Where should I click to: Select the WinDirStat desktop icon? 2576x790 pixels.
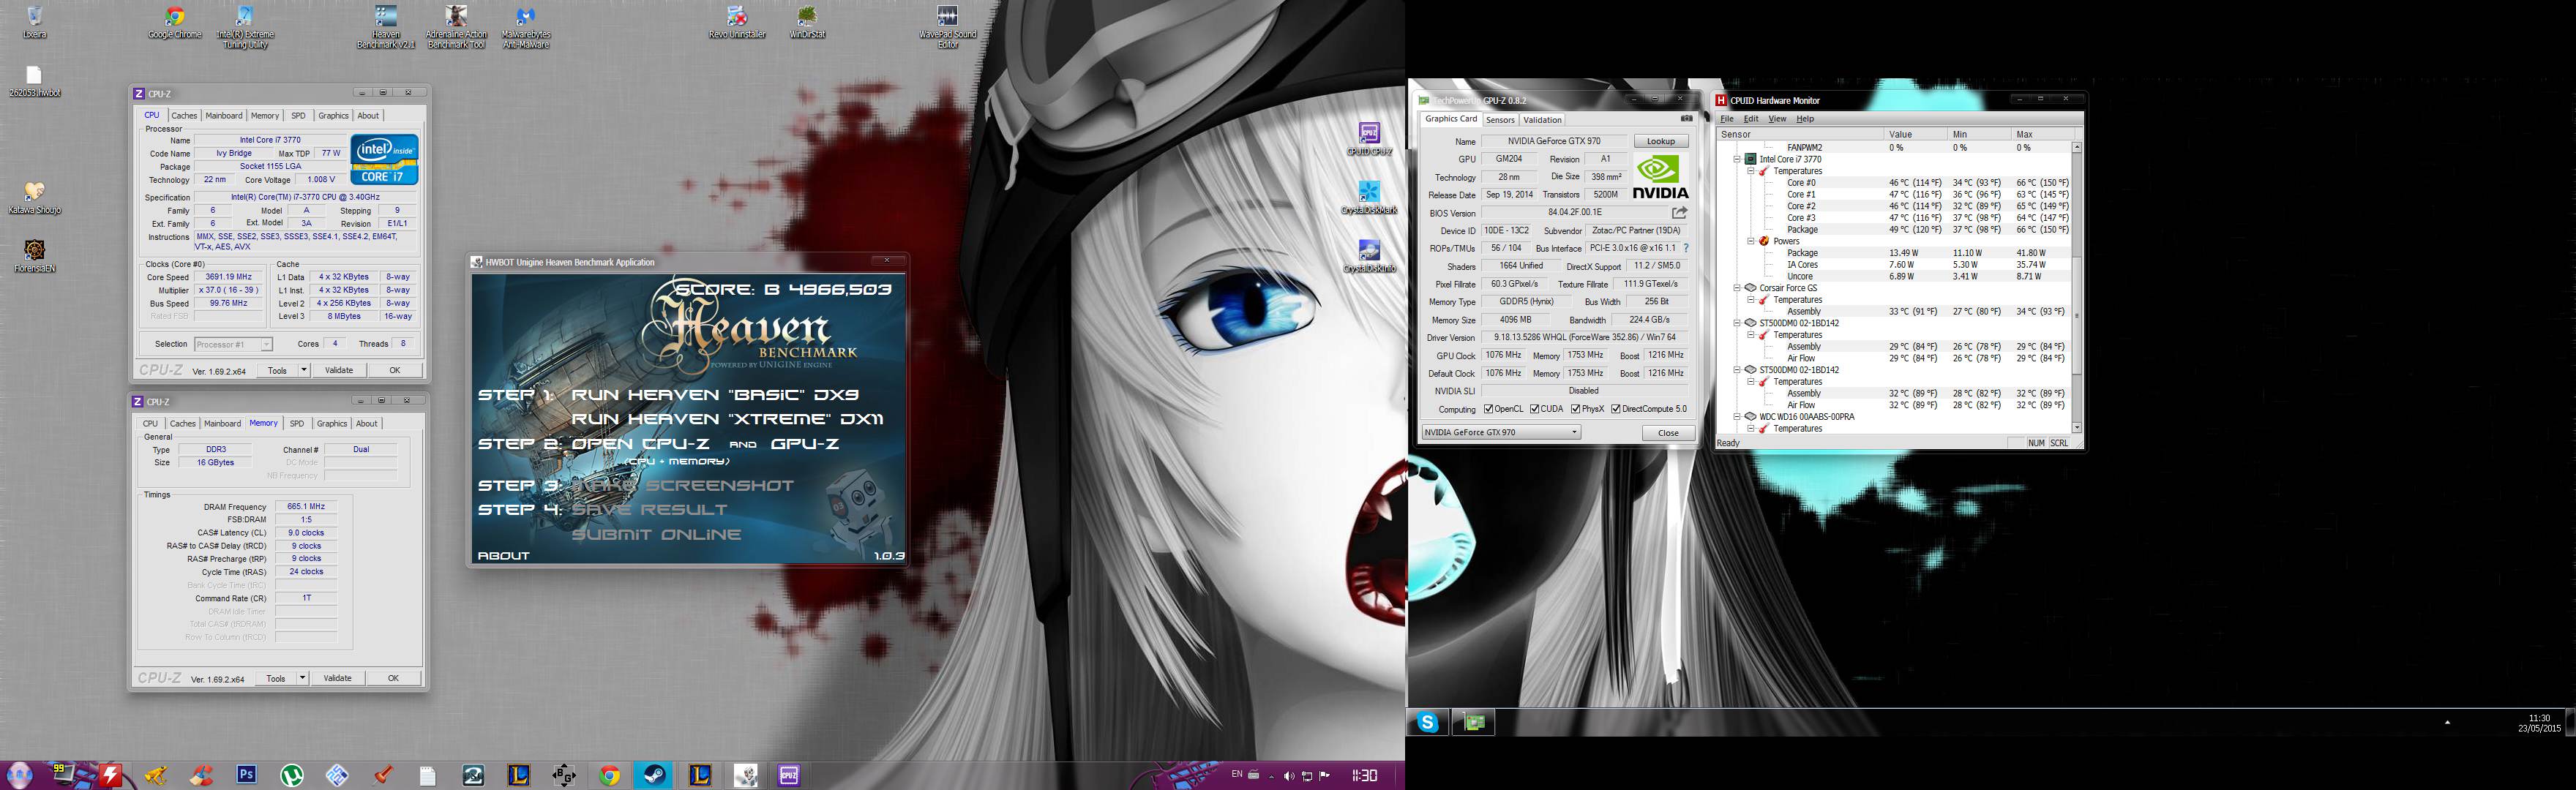tap(807, 22)
